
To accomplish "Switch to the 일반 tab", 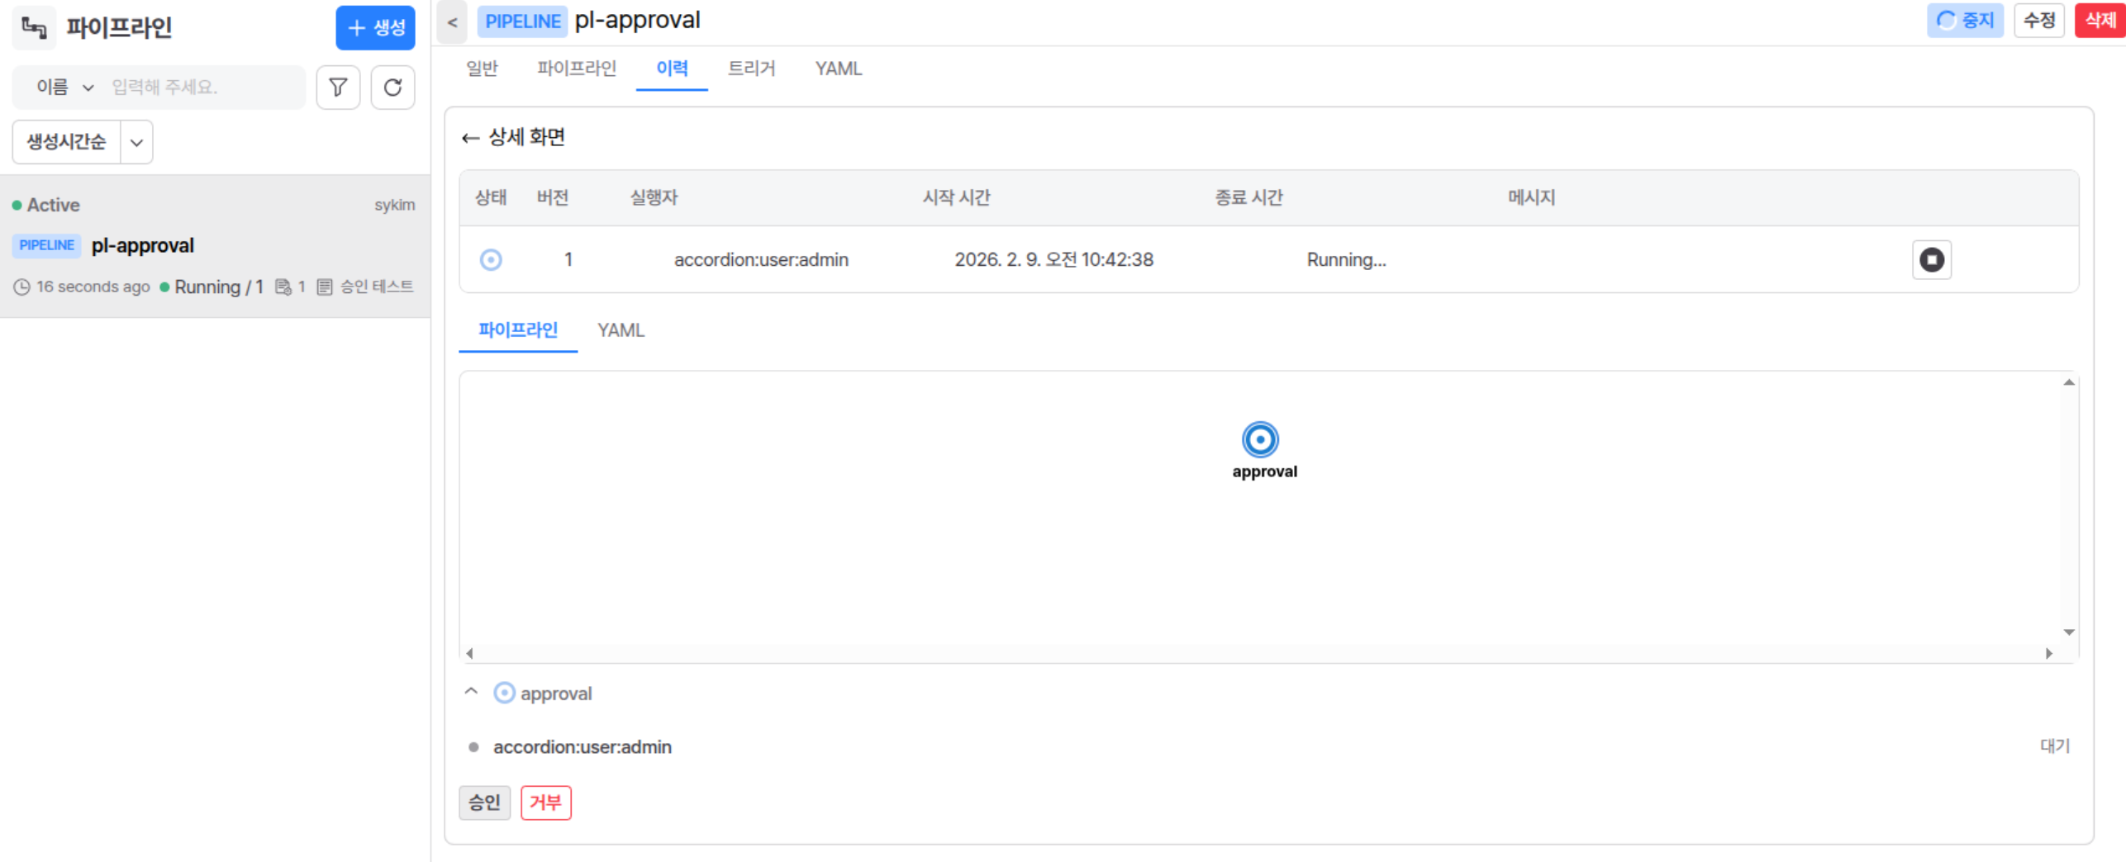I will pos(483,68).
